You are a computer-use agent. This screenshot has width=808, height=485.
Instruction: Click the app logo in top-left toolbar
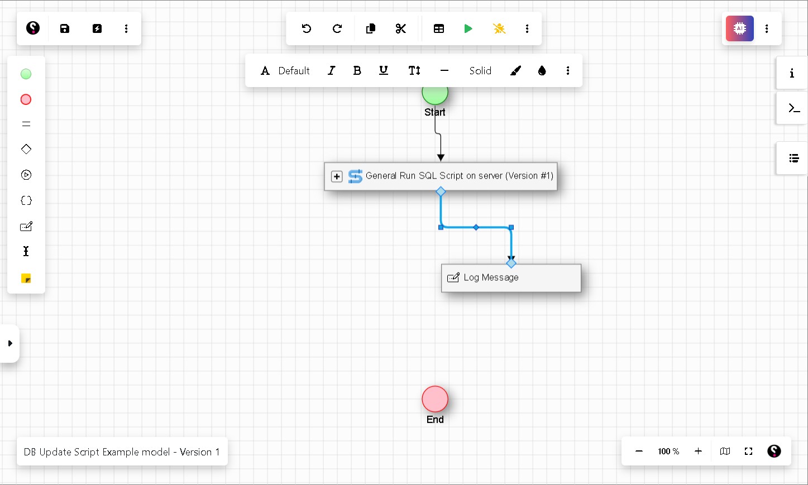(33, 28)
